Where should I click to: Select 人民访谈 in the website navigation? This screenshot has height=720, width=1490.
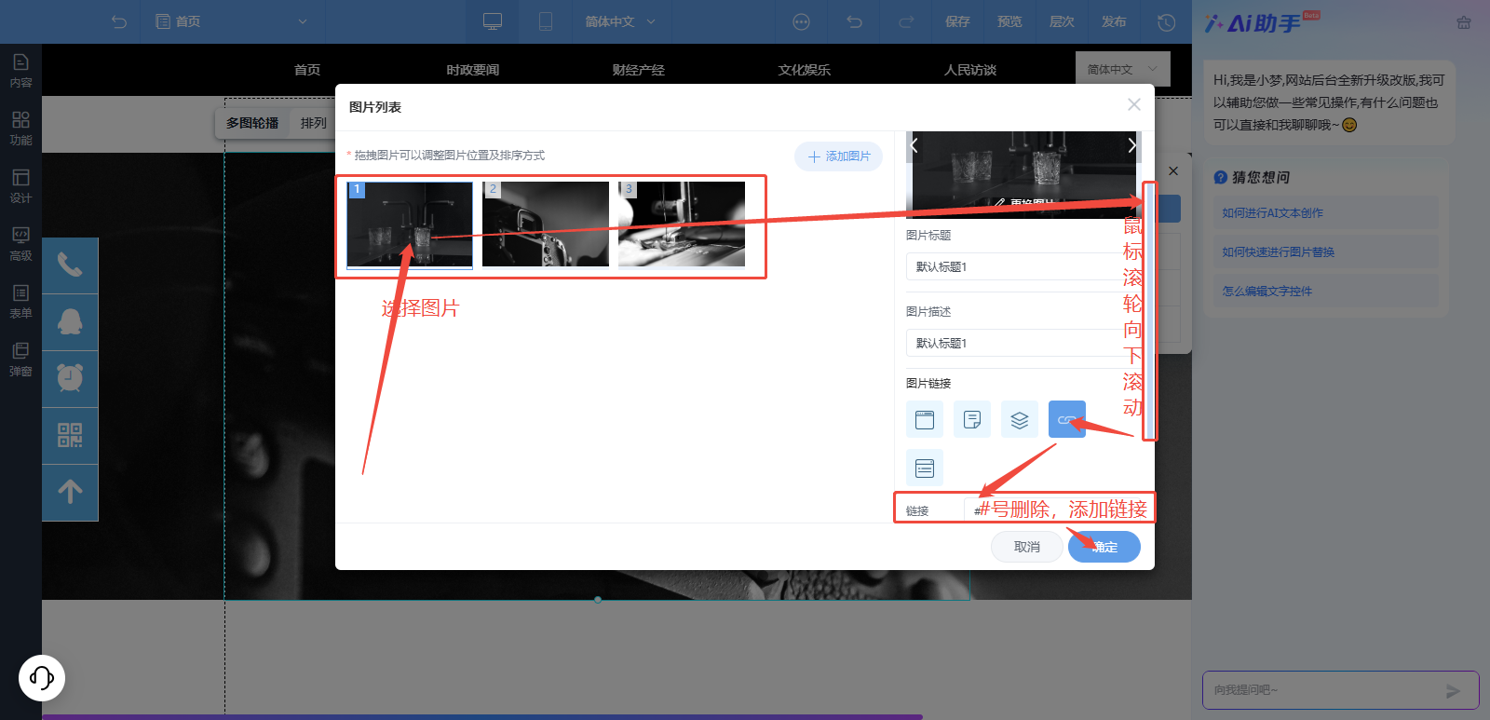(970, 70)
